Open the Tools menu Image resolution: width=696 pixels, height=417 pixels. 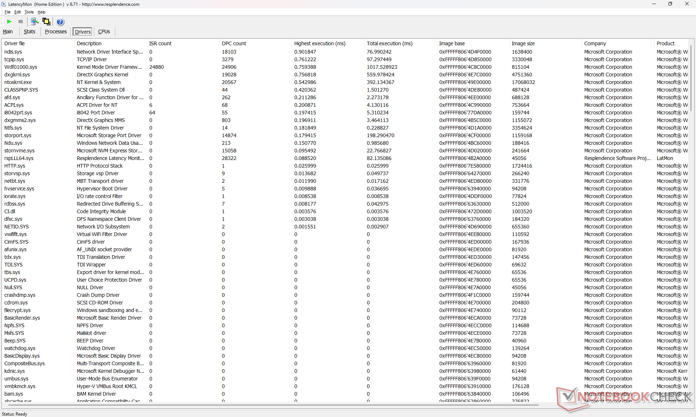tap(29, 12)
